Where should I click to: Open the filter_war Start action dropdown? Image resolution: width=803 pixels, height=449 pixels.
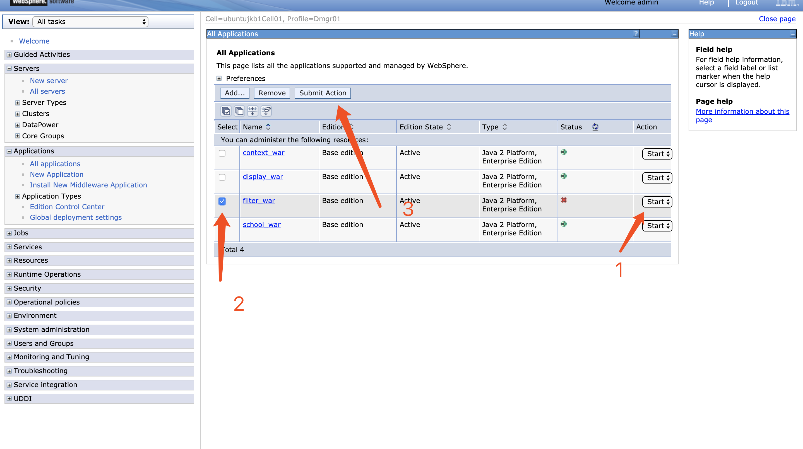coord(657,202)
